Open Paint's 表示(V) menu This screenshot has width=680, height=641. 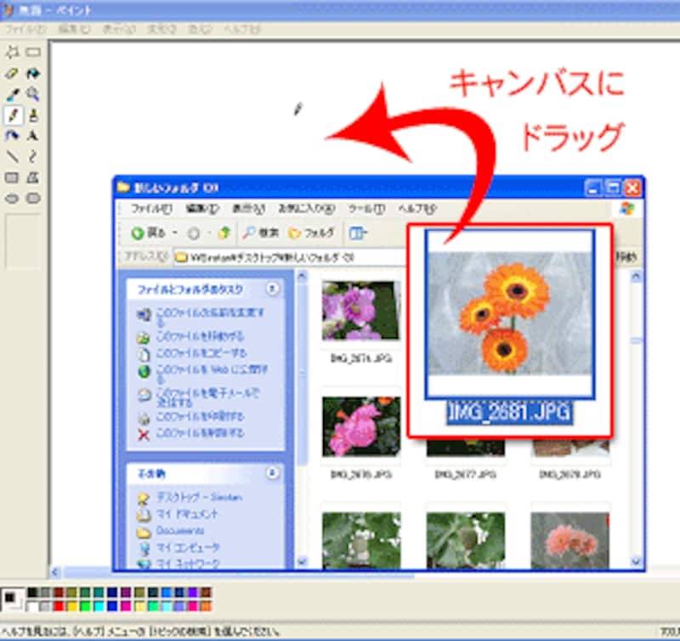(x=118, y=30)
